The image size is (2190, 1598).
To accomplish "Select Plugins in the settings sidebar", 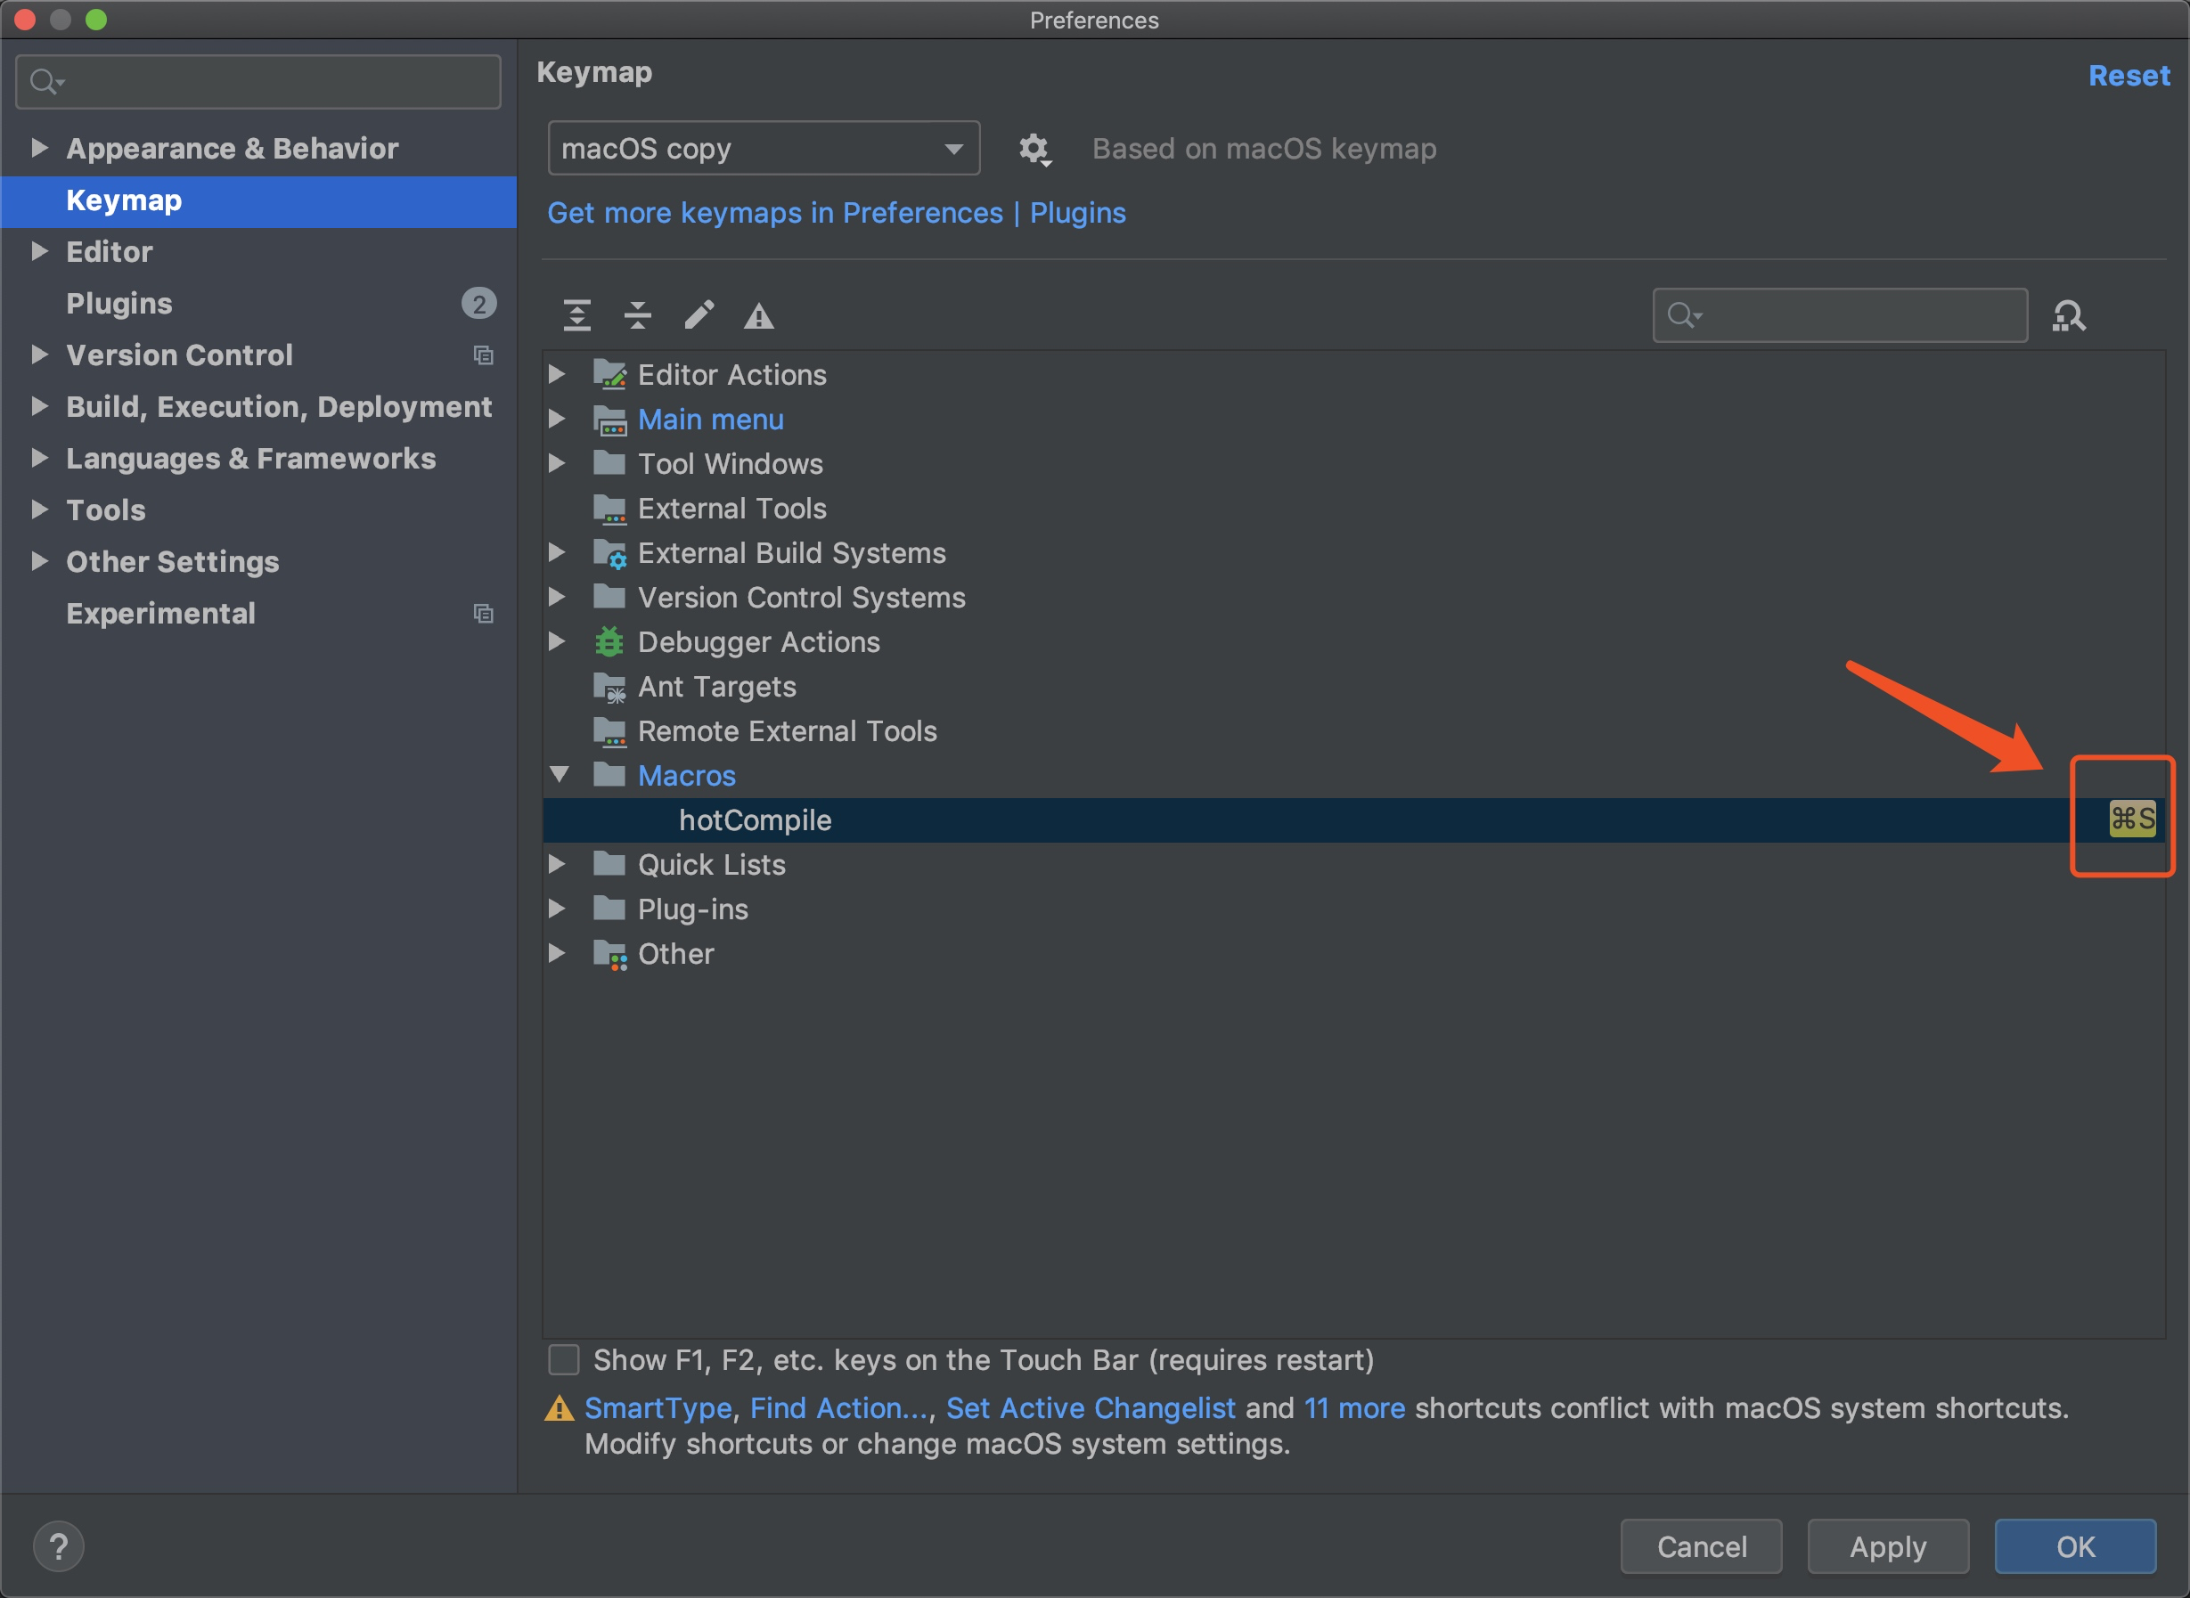I will coord(119,304).
